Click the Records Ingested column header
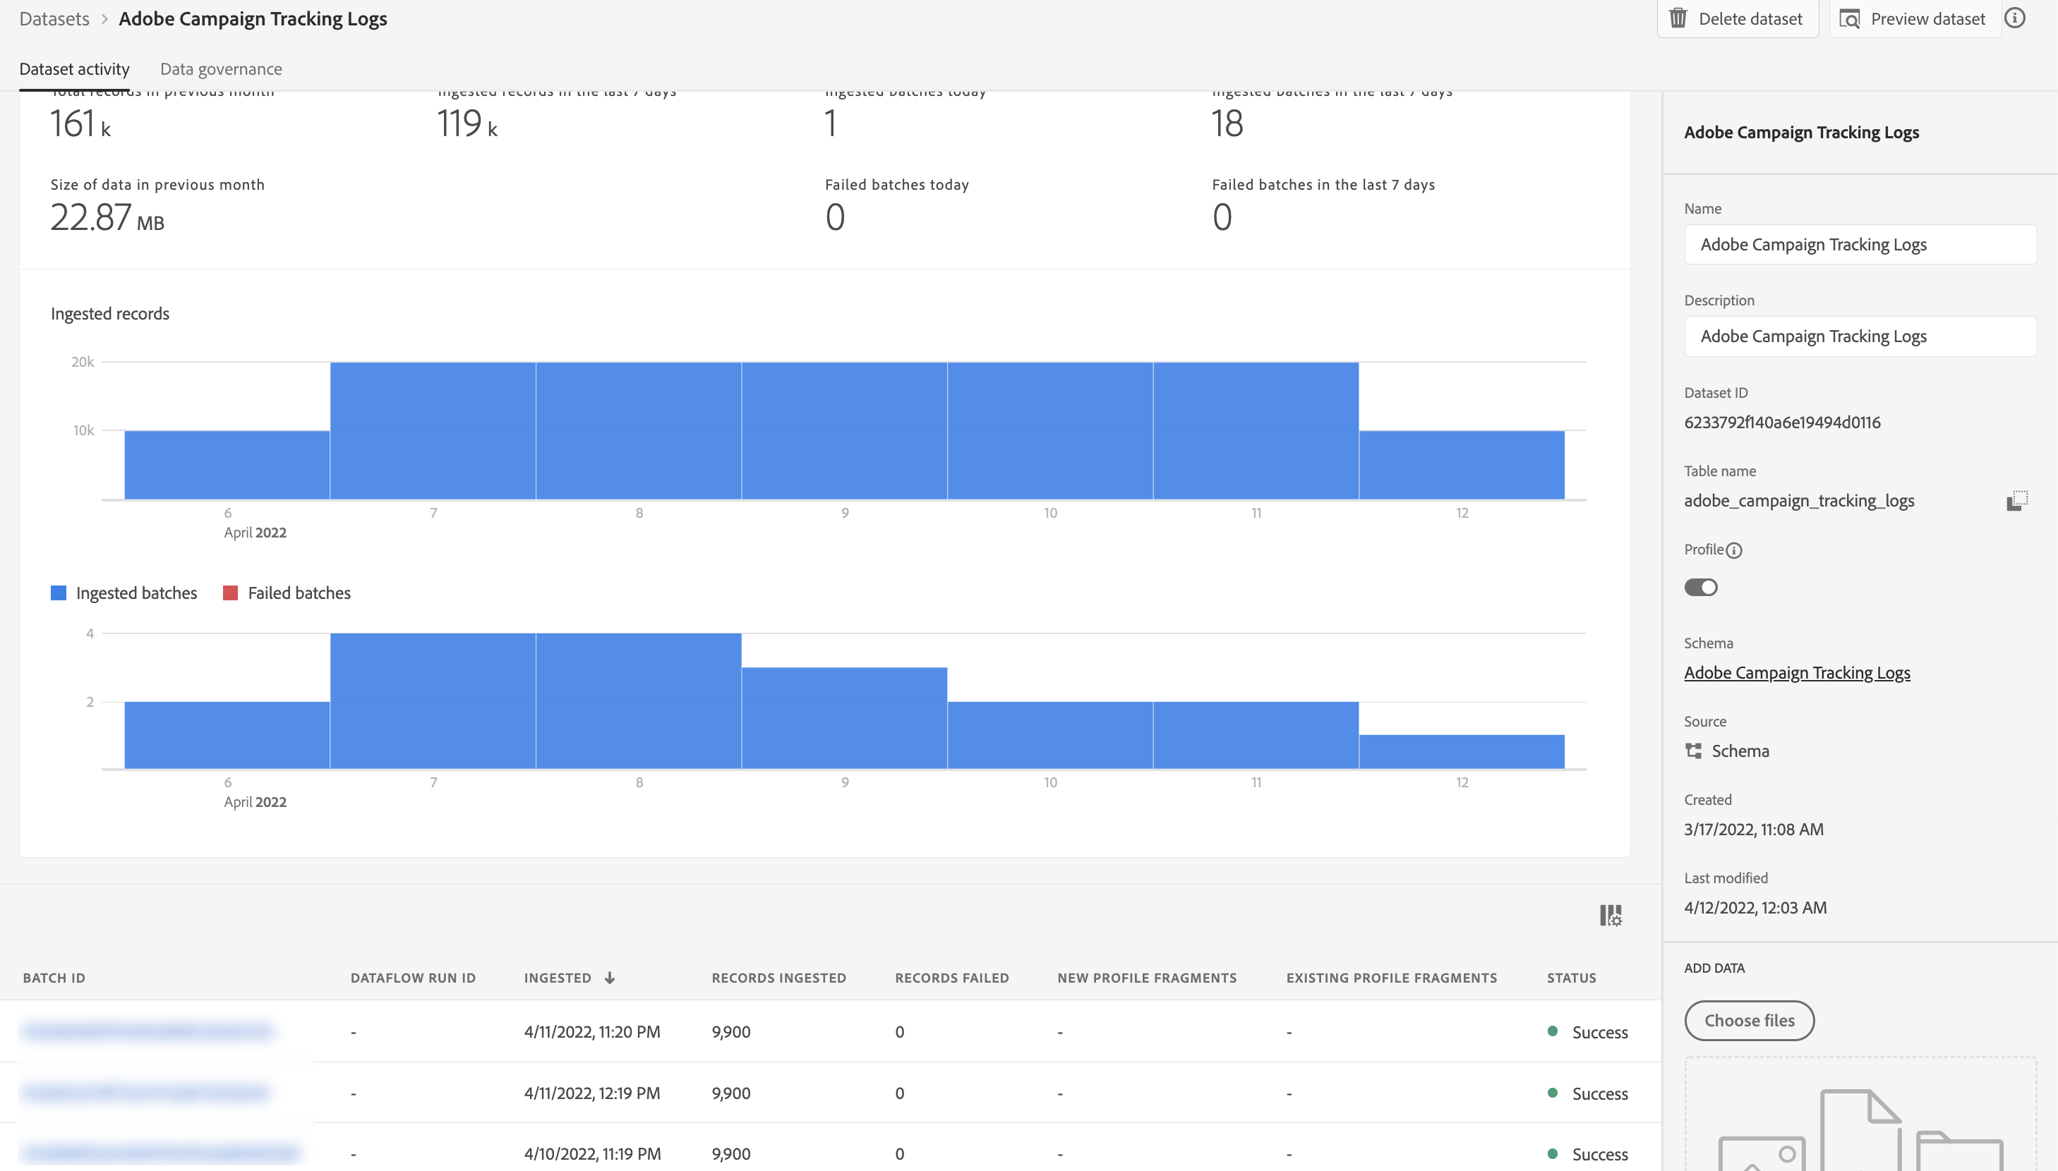The width and height of the screenshot is (2058, 1171). coord(778,978)
